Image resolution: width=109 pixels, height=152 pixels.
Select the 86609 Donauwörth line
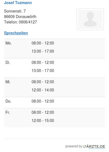(x=20, y=17)
